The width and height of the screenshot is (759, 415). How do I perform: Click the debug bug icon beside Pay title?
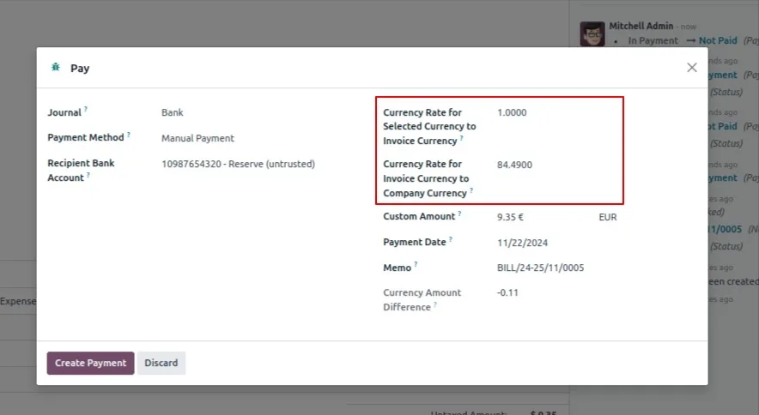coord(56,67)
